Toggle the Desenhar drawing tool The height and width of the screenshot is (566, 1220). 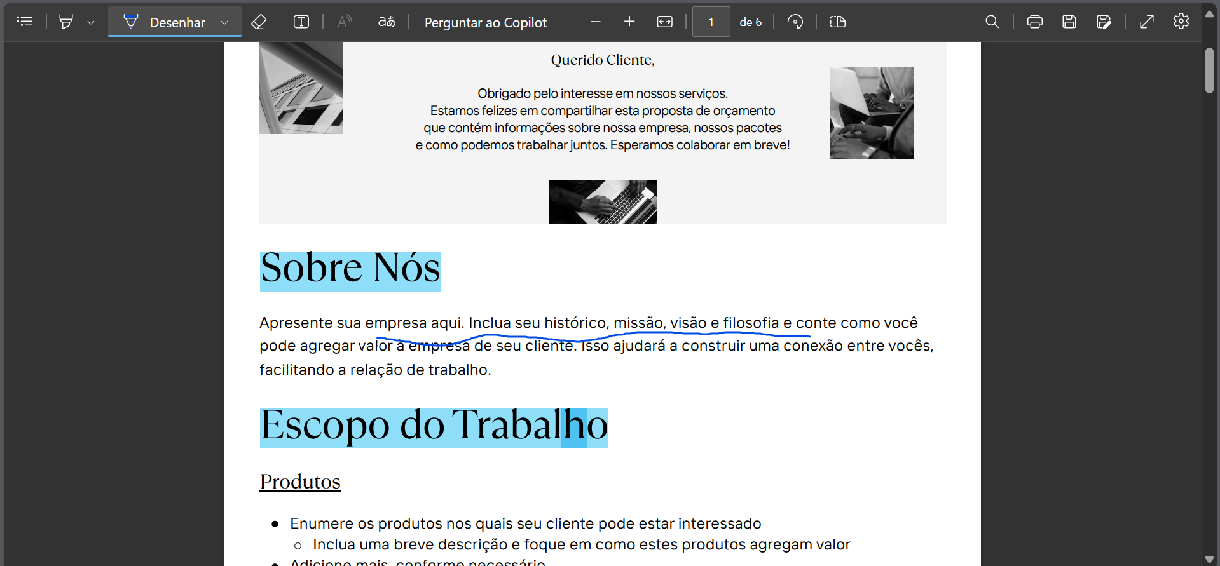click(x=165, y=22)
